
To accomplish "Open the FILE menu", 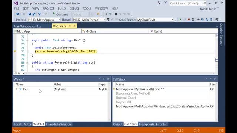I will pyautogui.click(x=16, y=8).
